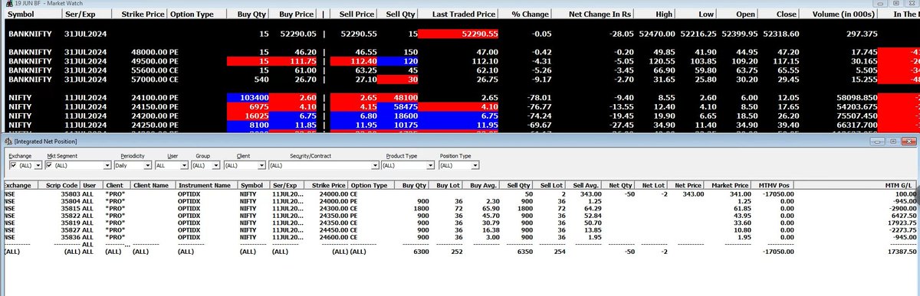The height and width of the screenshot is (296, 920).
Task: Click the Integrated Net Position window icon
Action: pos(8,142)
